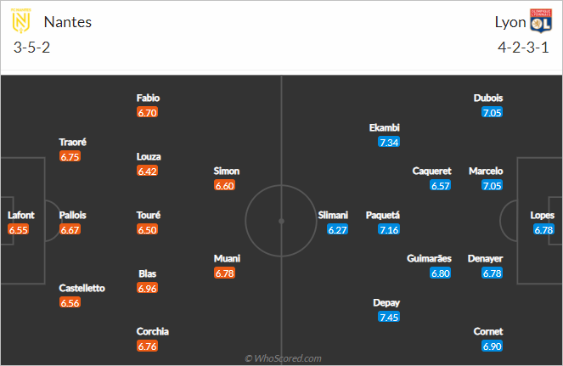Open the Nantes team name link
Screen dimensions: 563x366
click(67, 22)
